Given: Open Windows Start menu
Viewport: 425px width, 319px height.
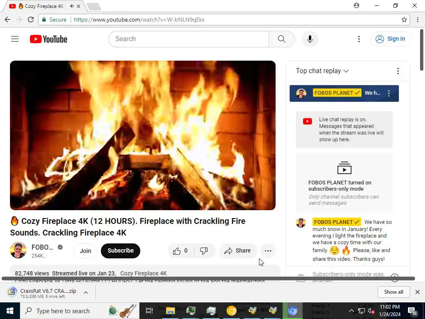Looking at the screenshot, I should click(10, 311).
